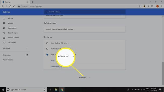
Task: Open Autofill in the sidebar
Action: (11, 23)
